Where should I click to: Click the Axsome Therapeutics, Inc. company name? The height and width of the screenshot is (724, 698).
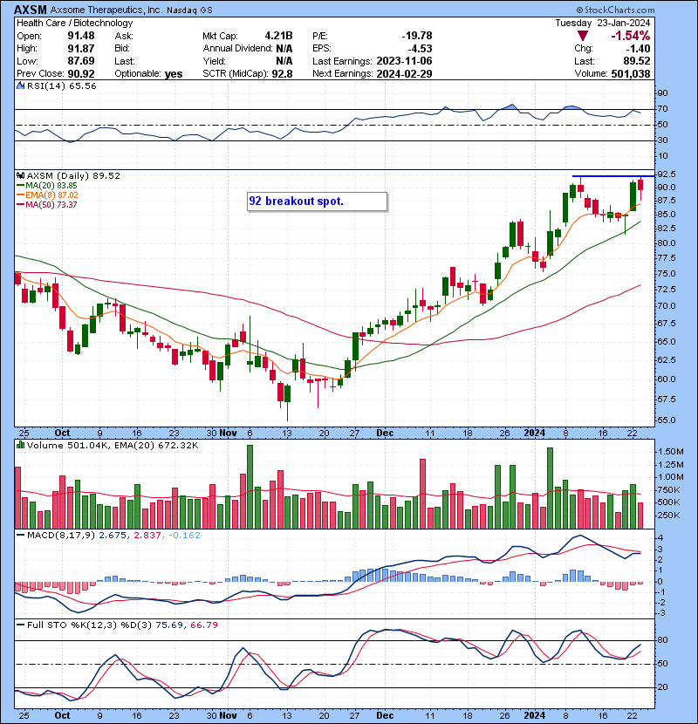point(106,10)
